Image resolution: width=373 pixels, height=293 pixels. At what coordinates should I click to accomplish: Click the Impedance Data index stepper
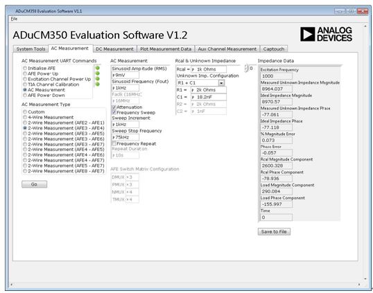click(x=246, y=68)
